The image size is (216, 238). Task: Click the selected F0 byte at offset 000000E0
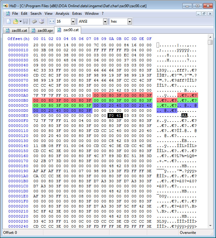pyautogui.click(x=111, y=116)
